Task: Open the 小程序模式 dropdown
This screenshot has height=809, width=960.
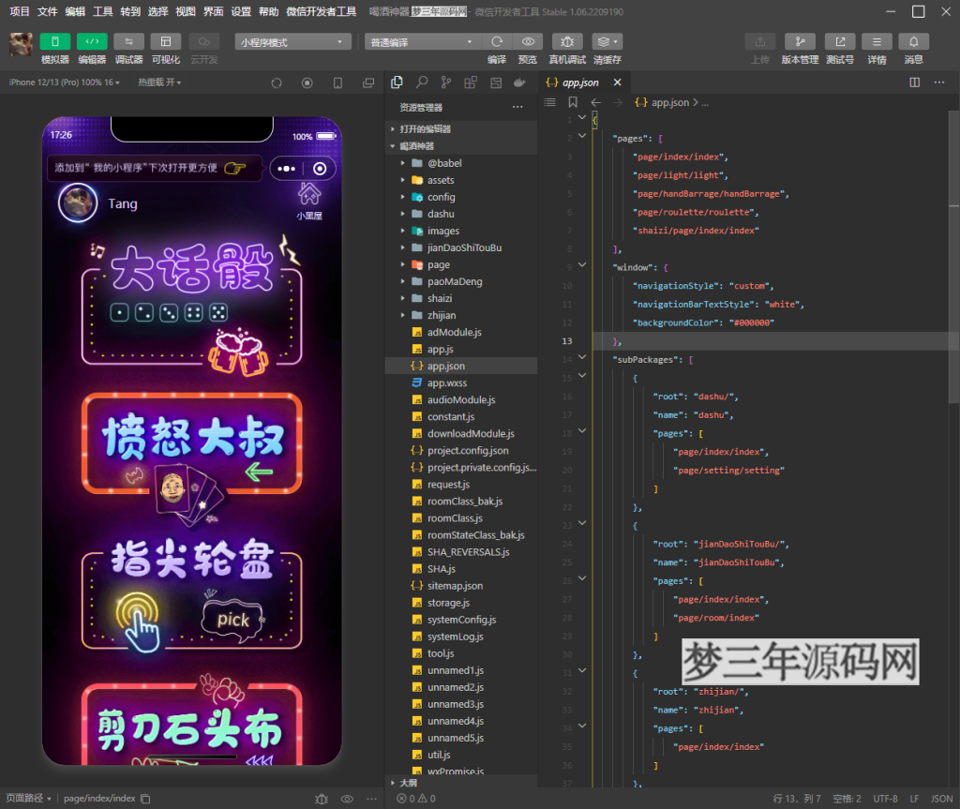Action: coord(292,41)
